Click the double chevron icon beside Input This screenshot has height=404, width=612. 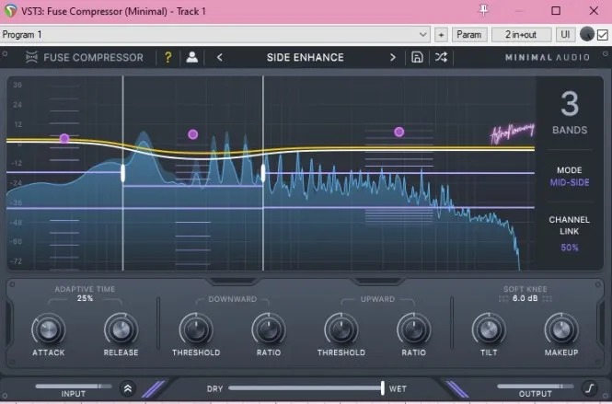127,389
